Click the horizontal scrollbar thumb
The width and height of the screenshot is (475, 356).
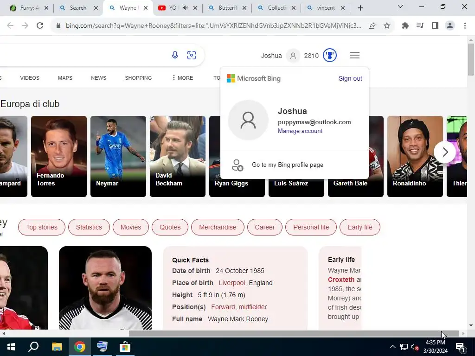[x=294, y=334]
